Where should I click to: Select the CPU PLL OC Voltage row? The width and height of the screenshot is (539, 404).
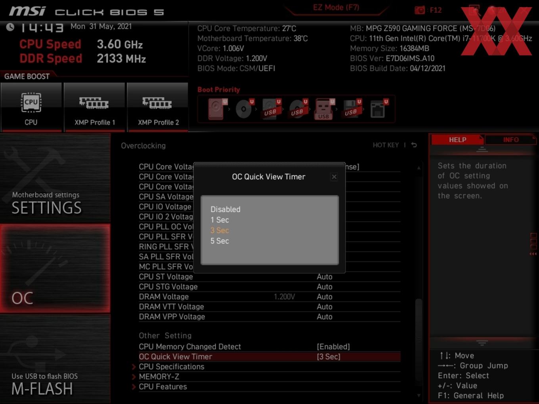(166, 227)
